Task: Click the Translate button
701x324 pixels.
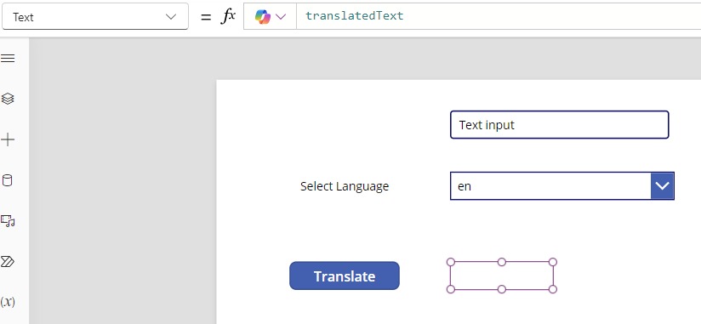Action: [345, 276]
